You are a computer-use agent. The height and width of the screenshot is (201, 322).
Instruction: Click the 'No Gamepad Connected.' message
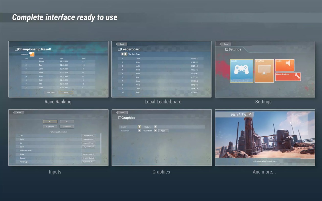(x=58, y=132)
